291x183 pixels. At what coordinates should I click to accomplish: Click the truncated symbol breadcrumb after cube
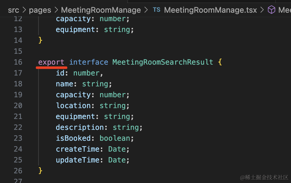coord(284,10)
